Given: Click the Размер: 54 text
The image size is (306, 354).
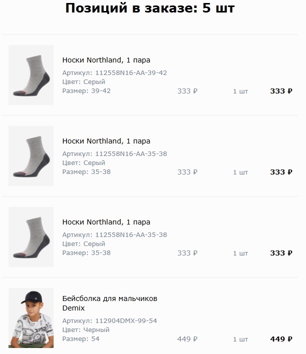Looking at the screenshot, I should point(81,338).
